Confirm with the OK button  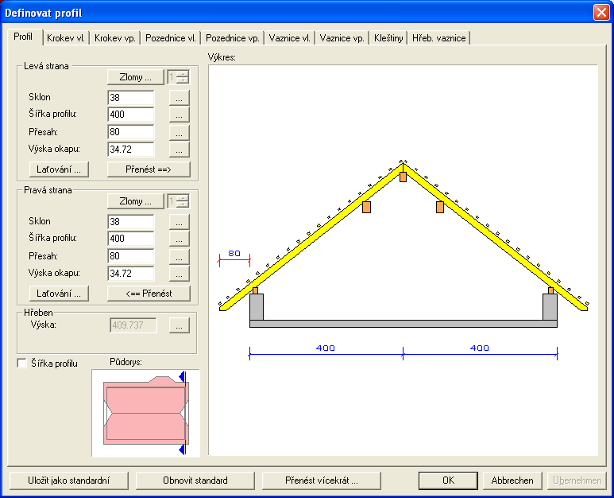(448, 480)
